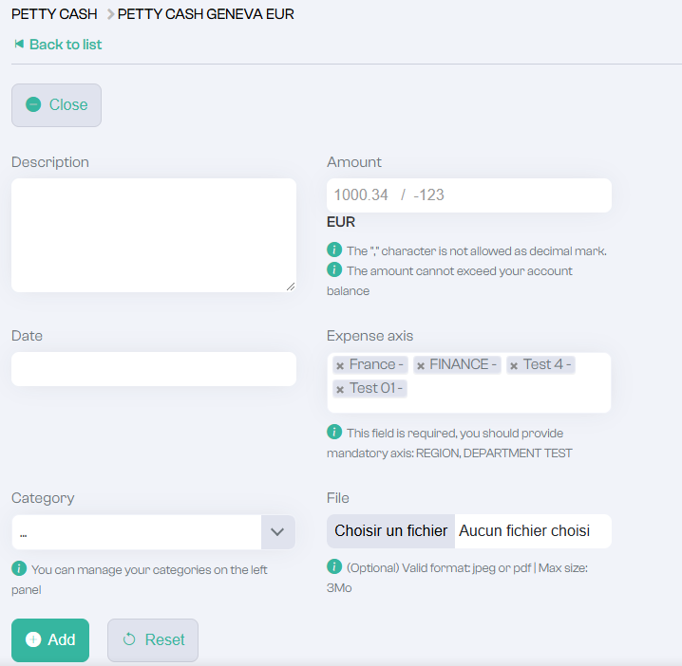Close the entry form panel
Screen dimensions: 682x666
point(57,105)
